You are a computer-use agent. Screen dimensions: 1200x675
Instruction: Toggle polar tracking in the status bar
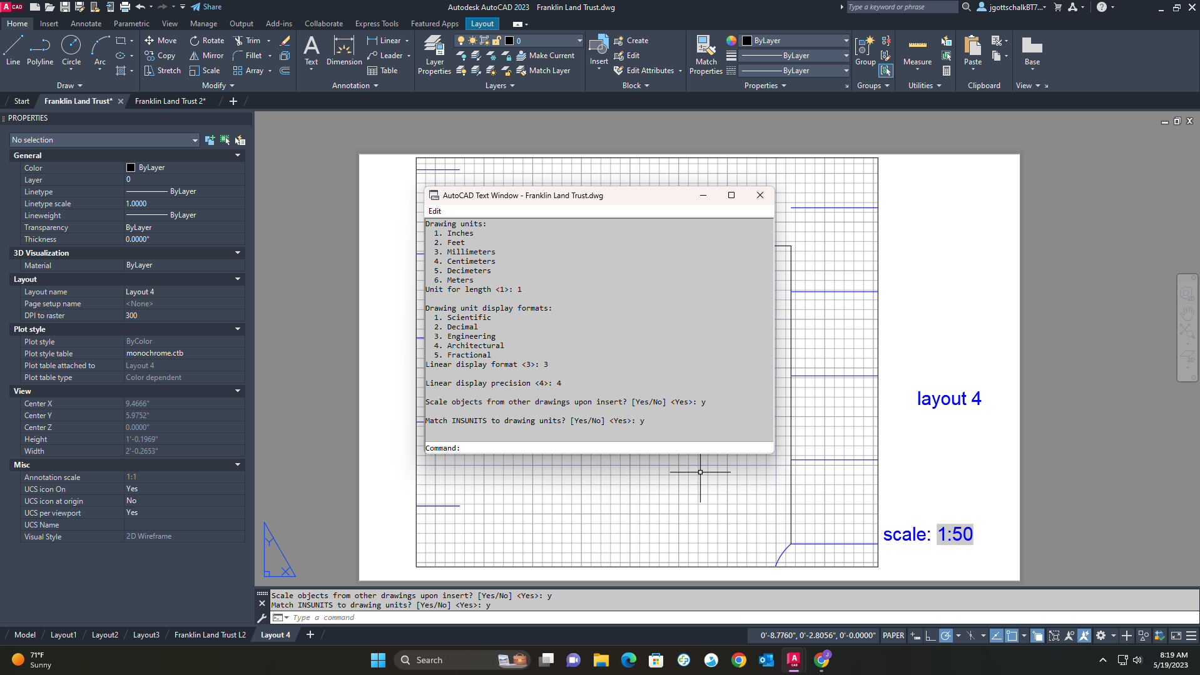(945, 636)
